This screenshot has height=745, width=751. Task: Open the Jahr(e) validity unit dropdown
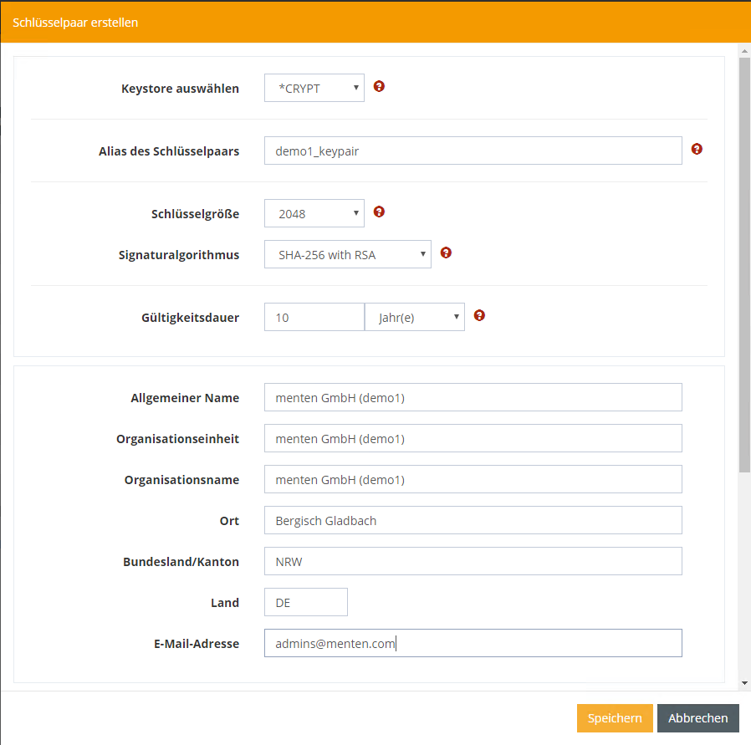[x=415, y=318]
